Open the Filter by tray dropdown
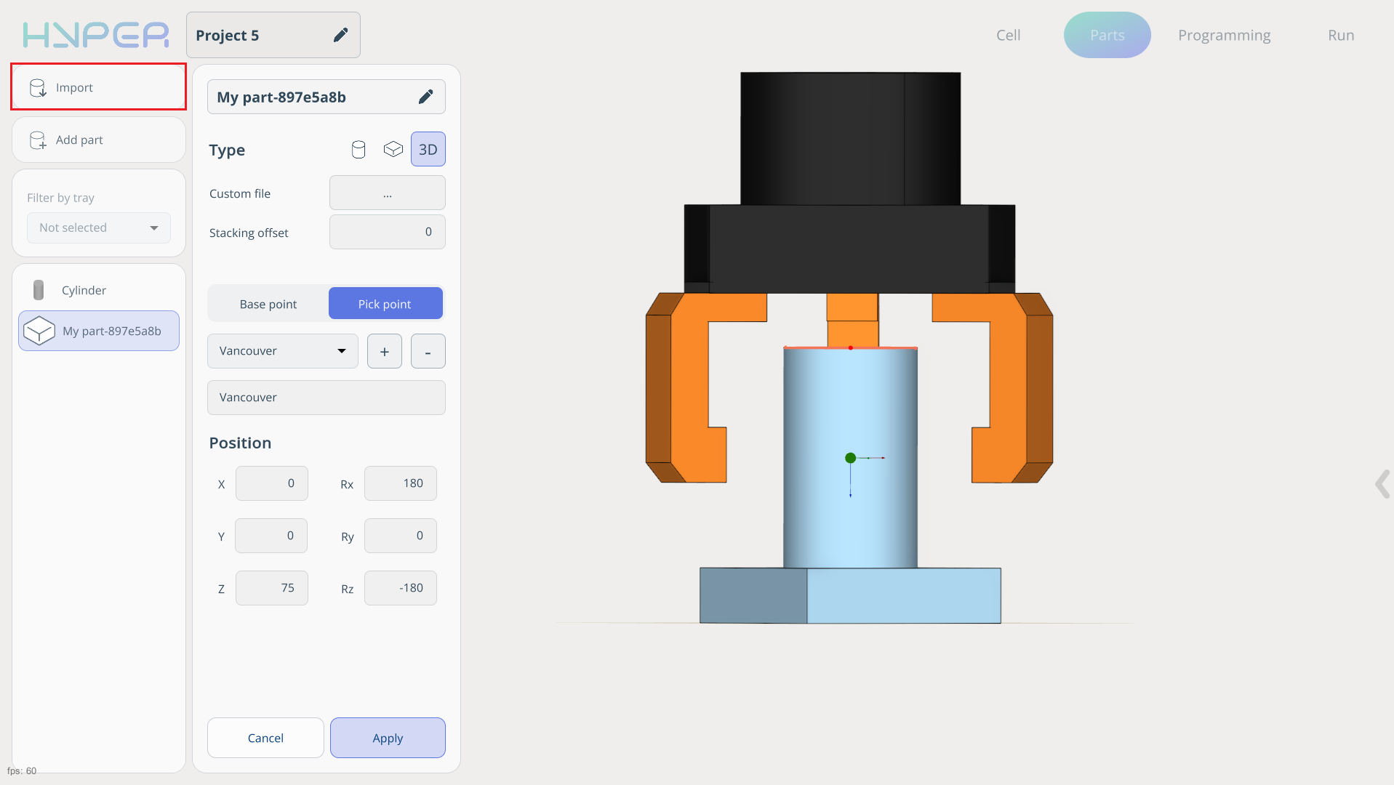This screenshot has height=785, width=1394. (99, 228)
